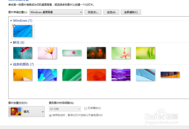Select the green leaf wallpaper

pyautogui.click(x=145, y=53)
